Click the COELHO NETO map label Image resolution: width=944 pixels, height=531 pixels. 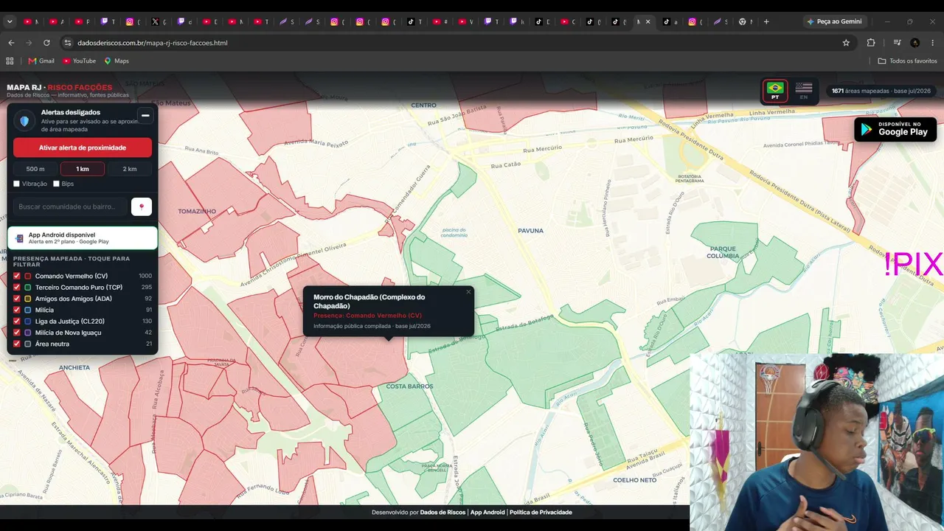(x=635, y=480)
